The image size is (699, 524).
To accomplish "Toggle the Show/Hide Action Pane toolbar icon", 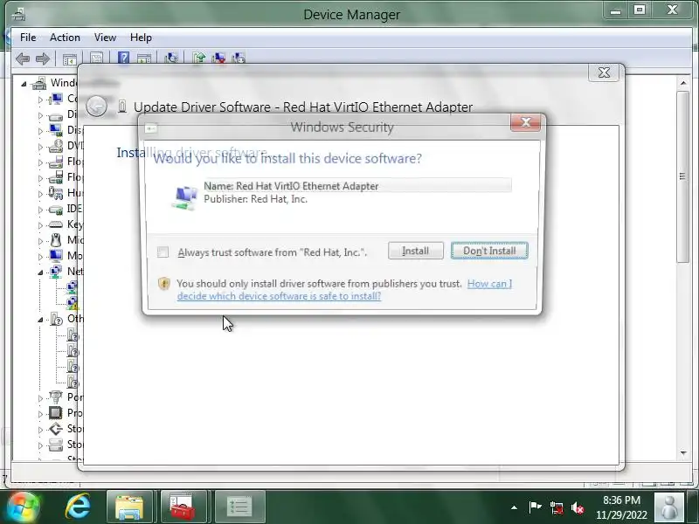I will pyautogui.click(x=144, y=59).
